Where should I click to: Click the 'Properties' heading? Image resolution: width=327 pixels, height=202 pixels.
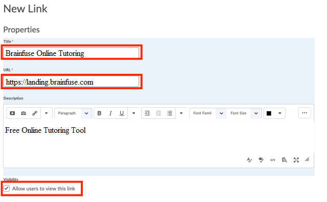pyautogui.click(x=21, y=30)
